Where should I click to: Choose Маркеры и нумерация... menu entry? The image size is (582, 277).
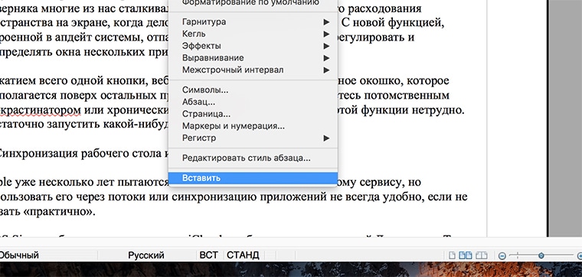[253, 126]
